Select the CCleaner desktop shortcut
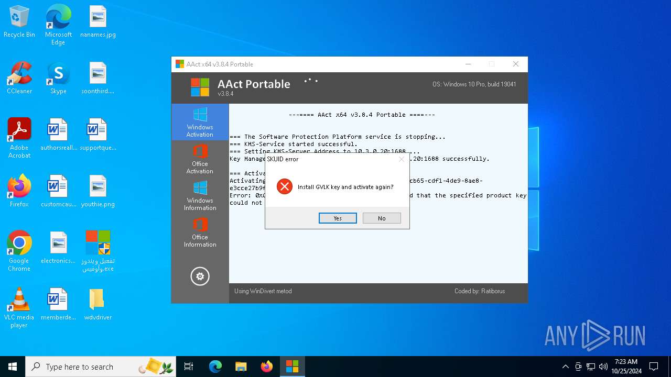Image resolution: width=671 pixels, height=377 pixels. 19,79
